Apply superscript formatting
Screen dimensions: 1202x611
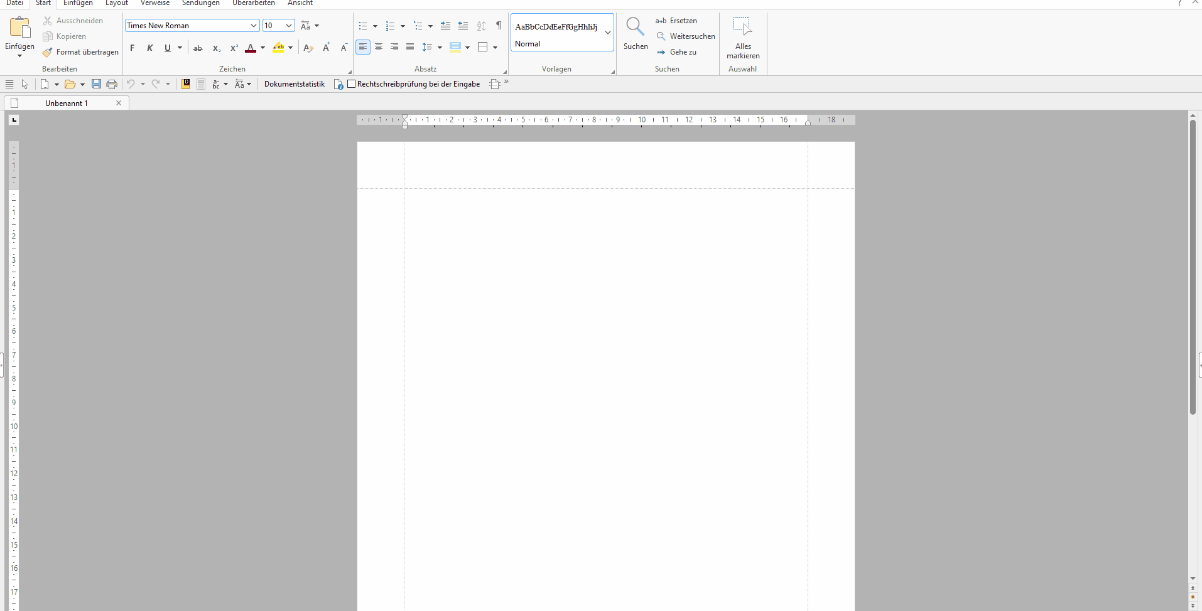[x=234, y=48]
